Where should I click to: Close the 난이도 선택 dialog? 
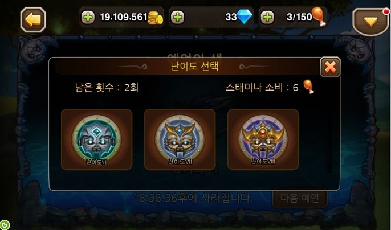tap(330, 67)
